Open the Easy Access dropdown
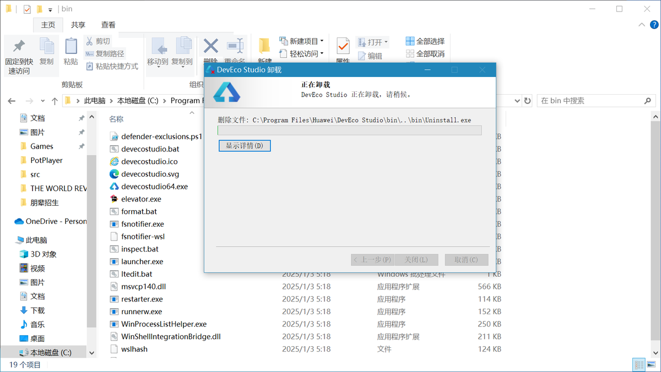Viewport: 661px width, 372px height. [301, 54]
